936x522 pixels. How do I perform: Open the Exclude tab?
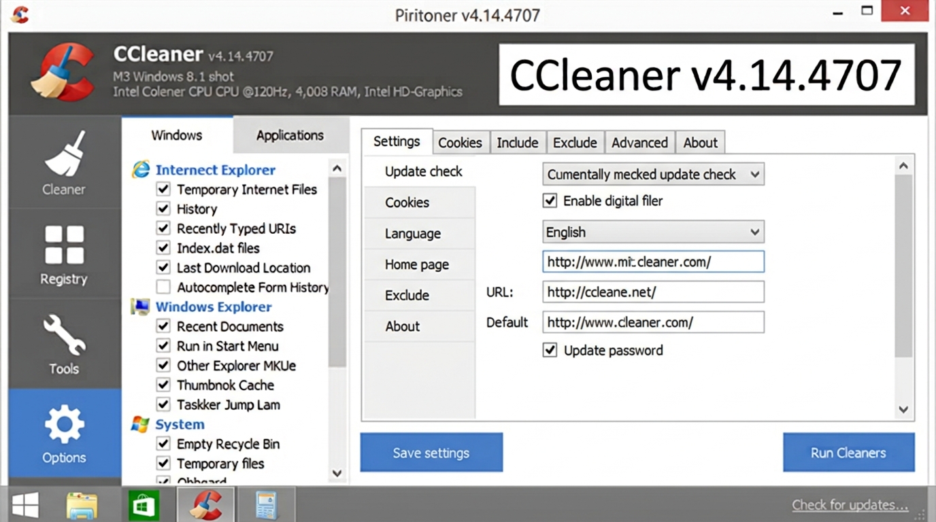[x=575, y=142]
